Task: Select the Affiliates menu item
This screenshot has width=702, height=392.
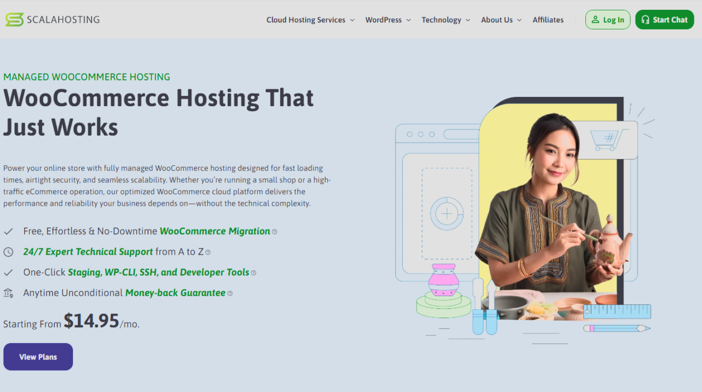Action: 548,20
